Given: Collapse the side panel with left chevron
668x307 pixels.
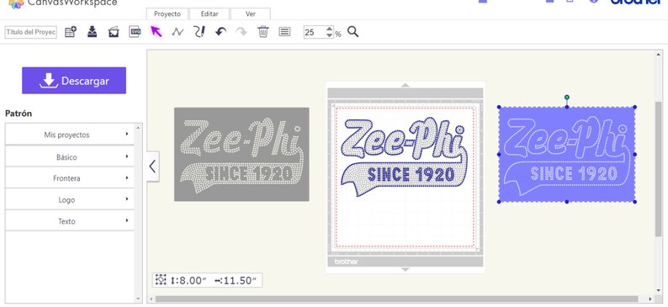Looking at the screenshot, I should pos(153,167).
